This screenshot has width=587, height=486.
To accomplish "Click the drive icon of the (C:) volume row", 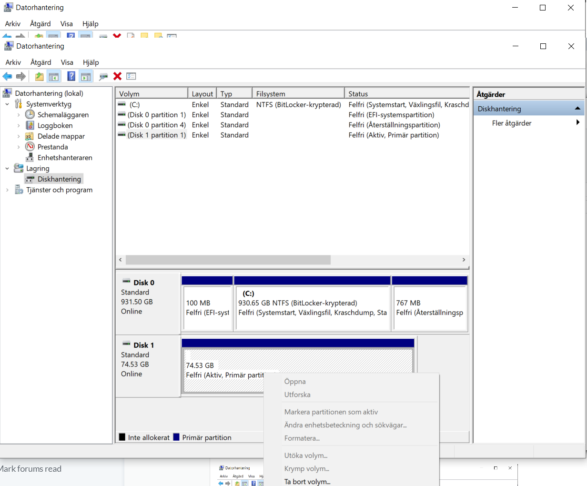I will tap(122, 104).
